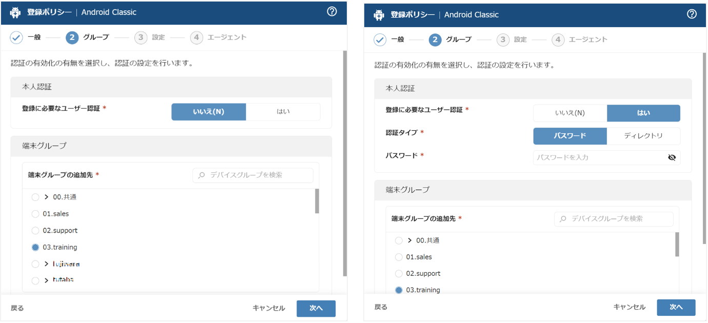Viewport: 708px width, 323px height.
Task: Click 戻る in left dialog
Action: coord(17,308)
